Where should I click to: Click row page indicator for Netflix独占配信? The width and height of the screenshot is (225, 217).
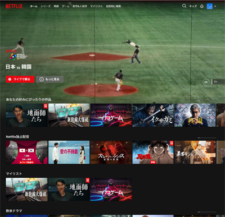point(206,138)
